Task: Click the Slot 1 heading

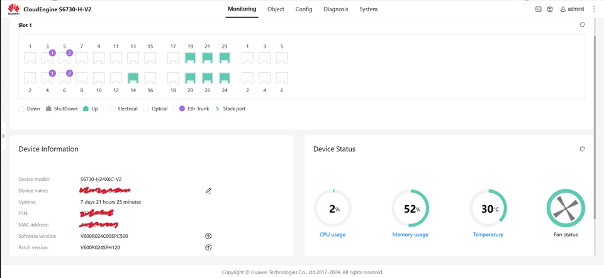Action: click(x=25, y=25)
